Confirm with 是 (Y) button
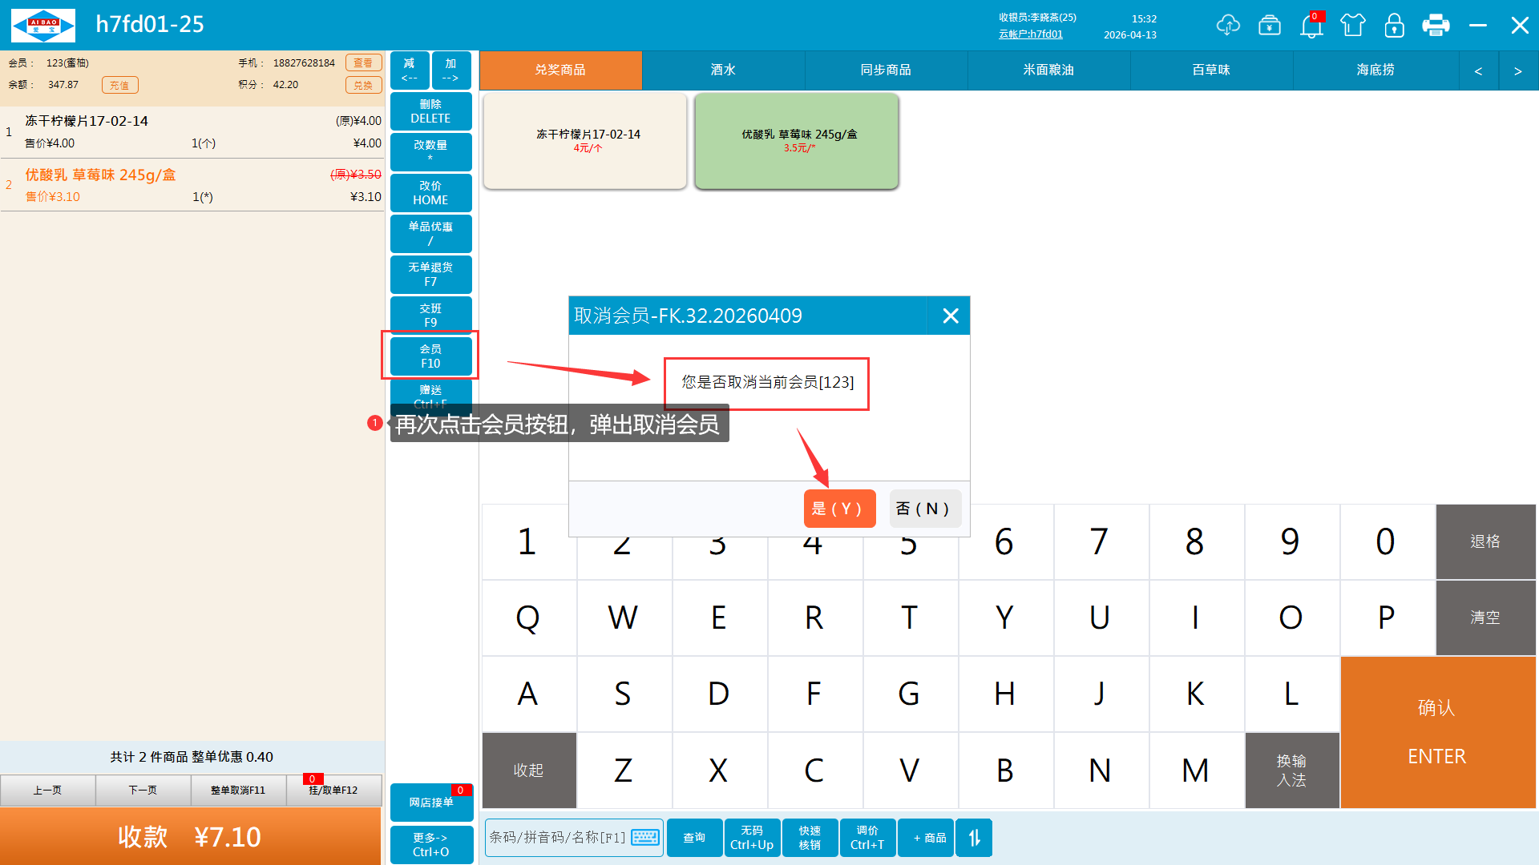The height and width of the screenshot is (865, 1539). click(x=838, y=509)
